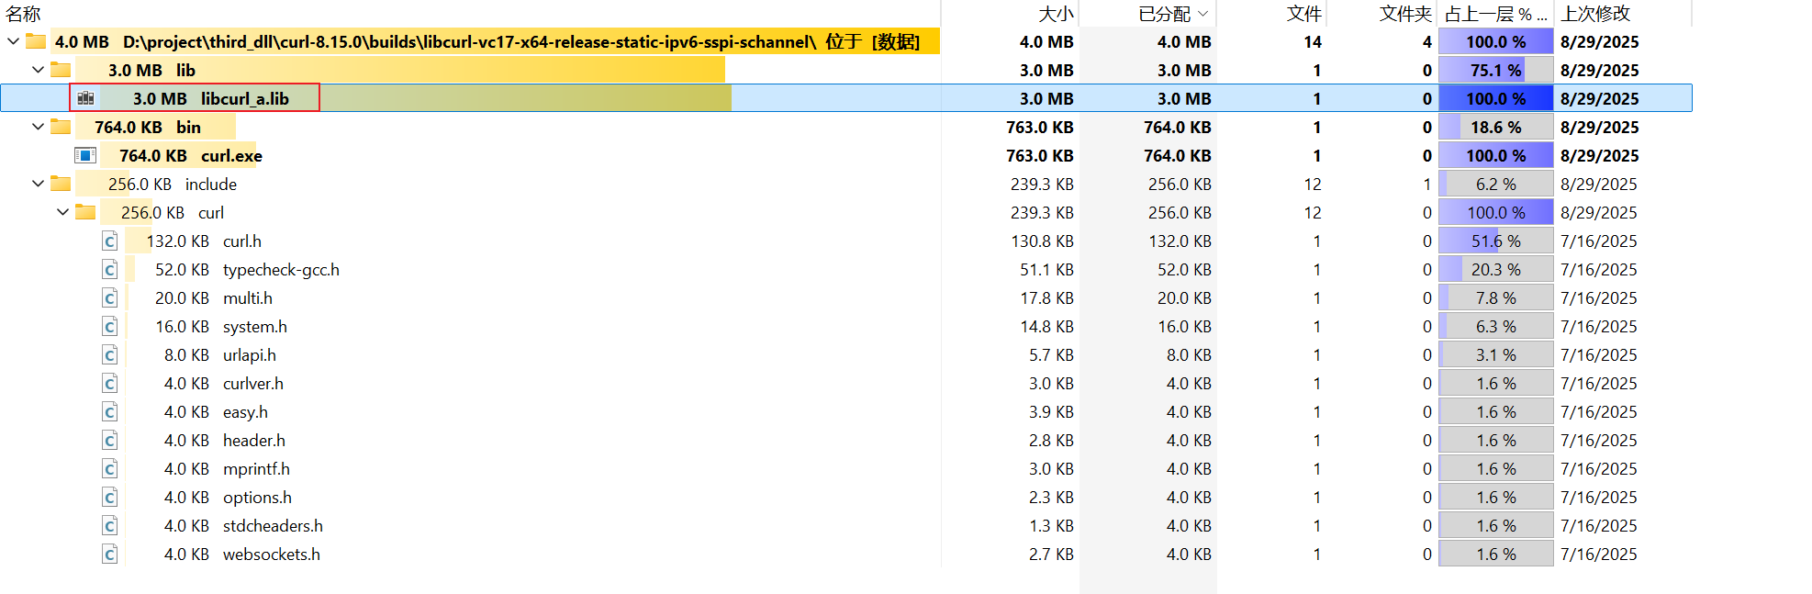Click the websockets.h file icon
The image size is (1812, 594).
tap(110, 554)
